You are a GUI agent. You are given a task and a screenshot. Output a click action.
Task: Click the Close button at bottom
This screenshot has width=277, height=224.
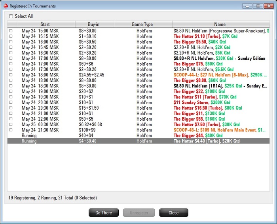tap(174, 213)
